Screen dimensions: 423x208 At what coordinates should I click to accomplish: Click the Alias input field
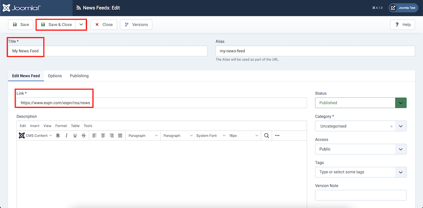pyautogui.click(x=315, y=51)
